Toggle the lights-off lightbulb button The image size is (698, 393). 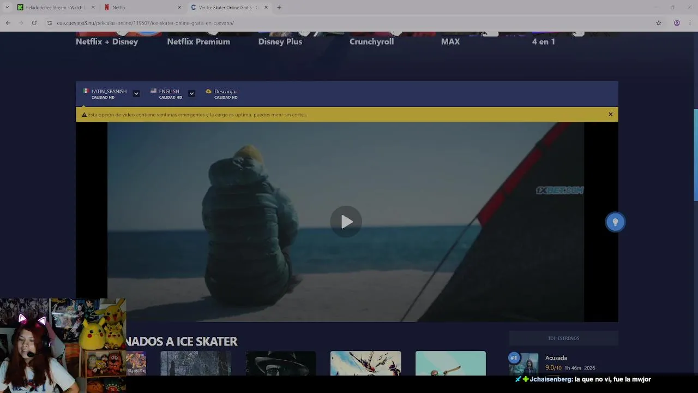pos(615,222)
